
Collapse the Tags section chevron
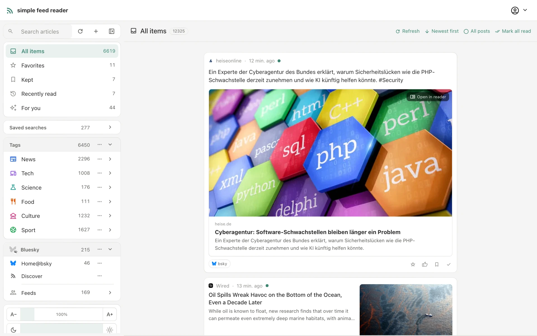pyautogui.click(x=110, y=144)
